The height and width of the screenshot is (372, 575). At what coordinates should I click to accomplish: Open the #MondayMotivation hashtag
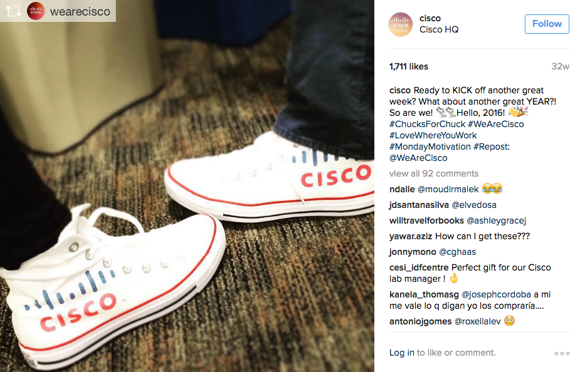430,147
